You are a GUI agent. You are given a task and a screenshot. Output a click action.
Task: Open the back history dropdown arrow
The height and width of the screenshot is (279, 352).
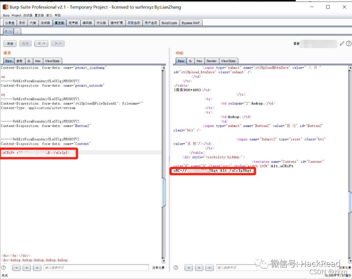(x=44, y=43)
